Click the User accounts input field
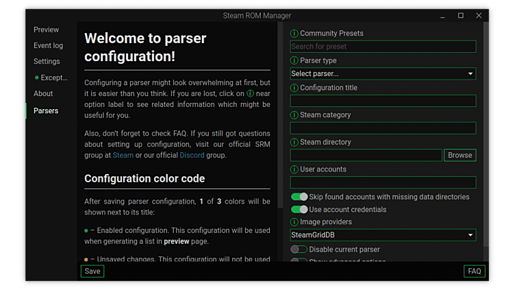 pyautogui.click(x=383, y=182)
